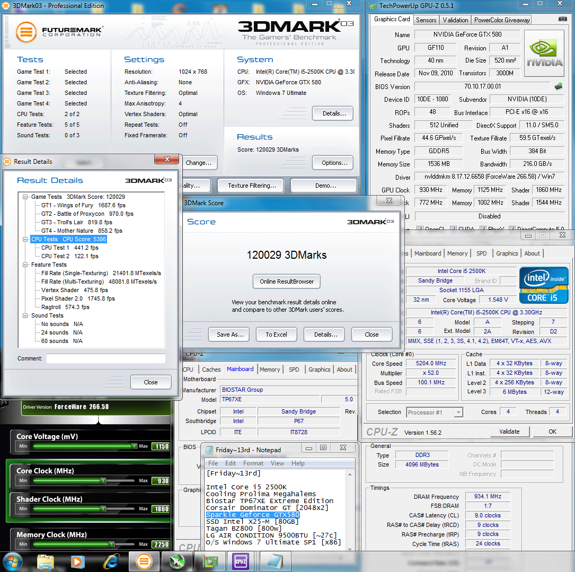The image size is (575, 572).
Task: Click the Futuremark orange logo in 3DMark03
Action: [x=26, y=32]
